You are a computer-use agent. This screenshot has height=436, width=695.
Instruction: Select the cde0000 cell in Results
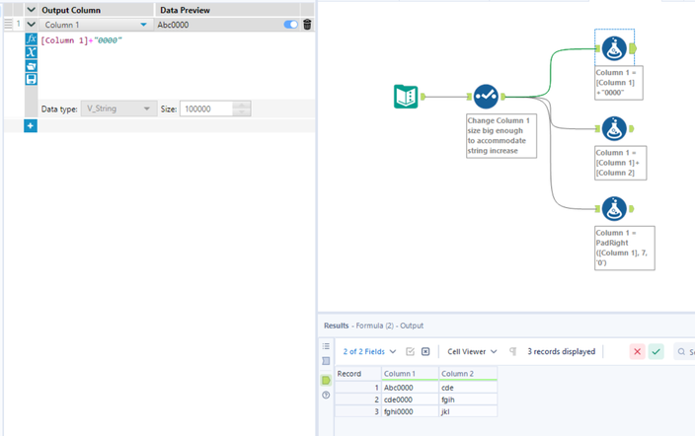click(x=410, y=400)
